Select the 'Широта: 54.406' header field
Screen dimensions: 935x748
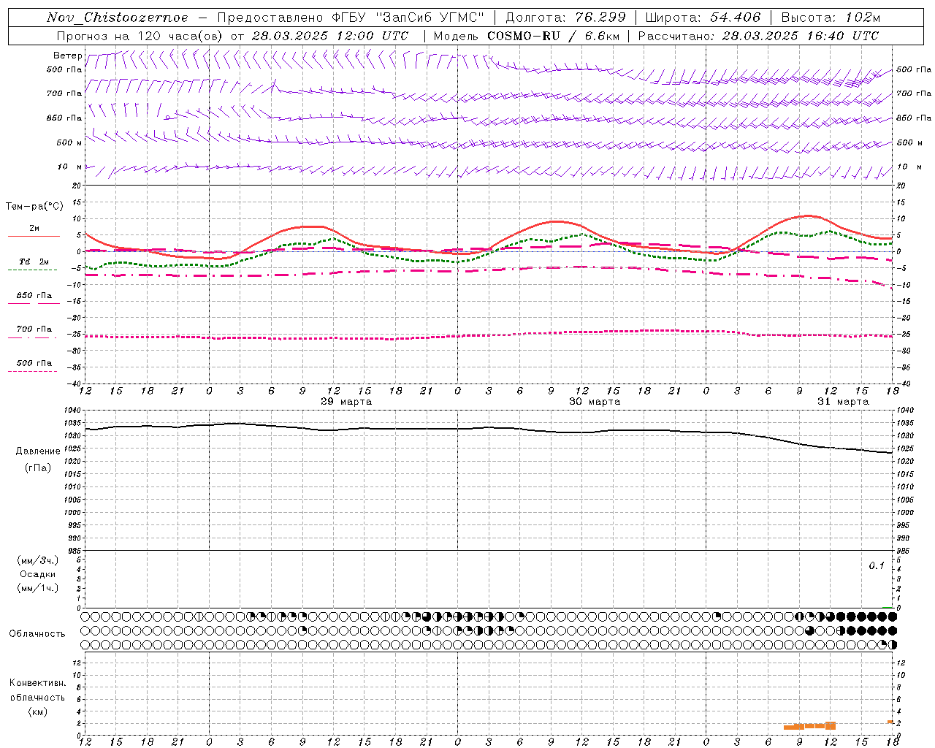703,18
